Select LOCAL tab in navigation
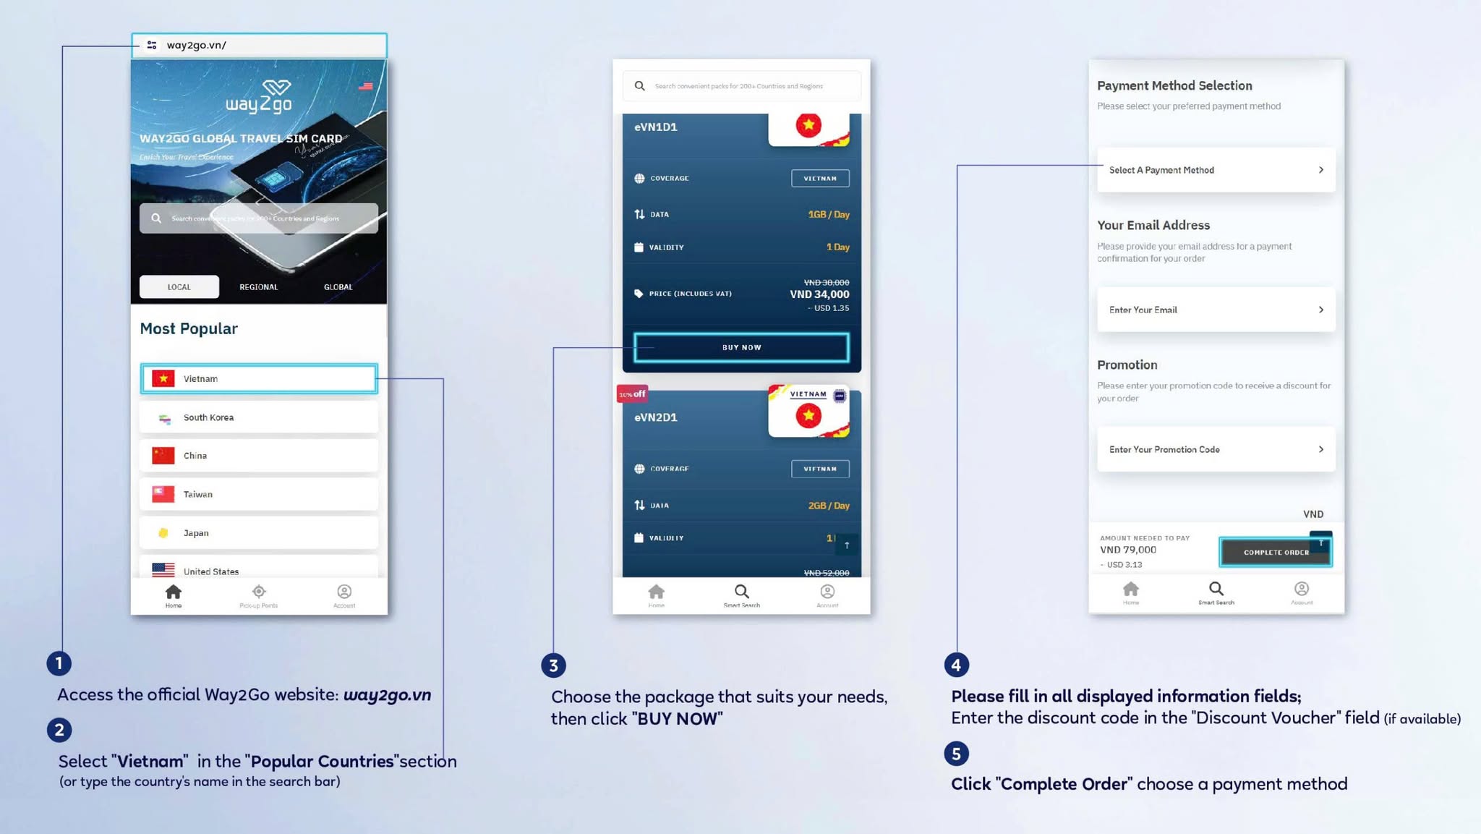 tap(179, 287)
